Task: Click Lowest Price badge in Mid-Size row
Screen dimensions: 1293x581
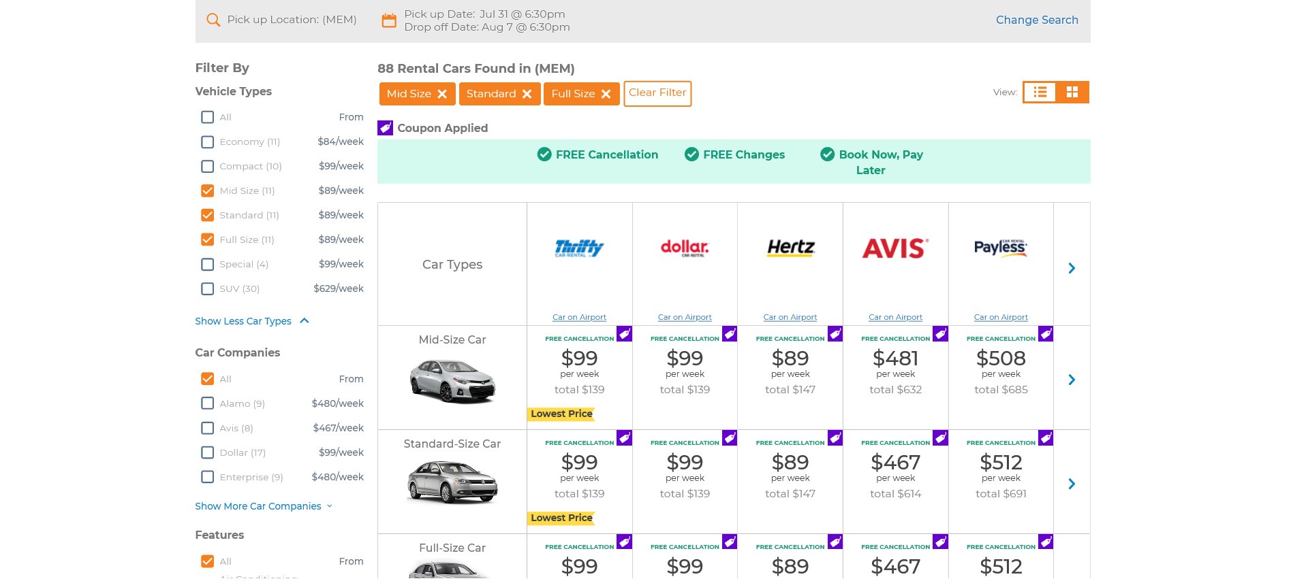Action: click(x=561, y=414)
